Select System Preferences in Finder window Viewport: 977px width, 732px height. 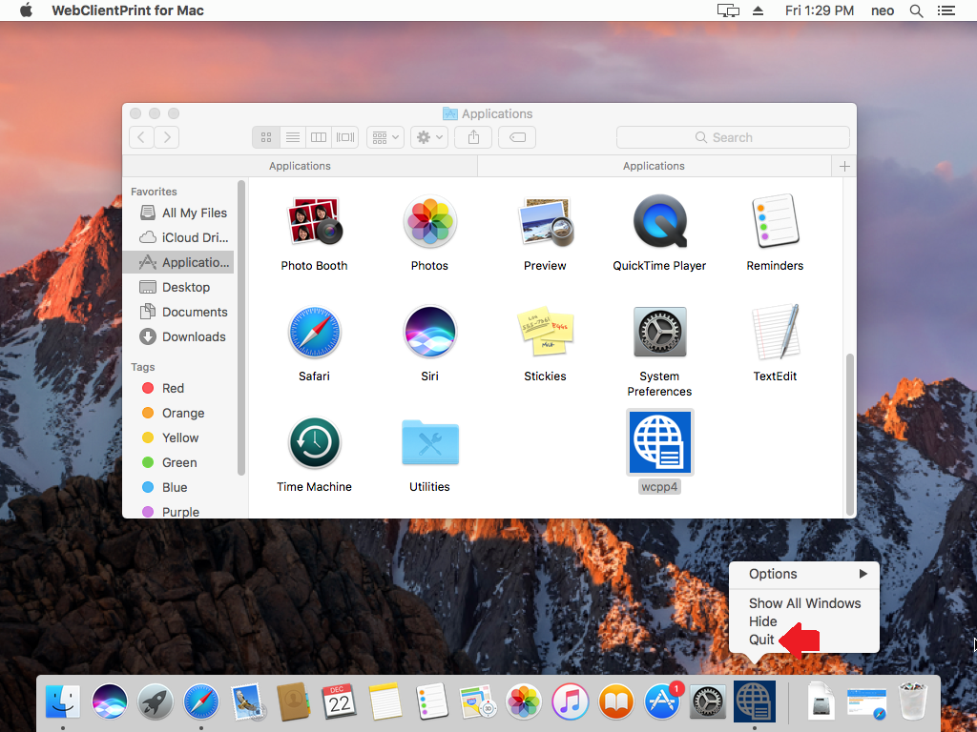[x=660, y=331]
